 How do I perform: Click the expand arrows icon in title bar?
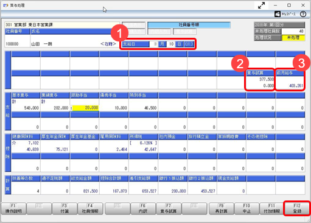(x=261, y=5)
